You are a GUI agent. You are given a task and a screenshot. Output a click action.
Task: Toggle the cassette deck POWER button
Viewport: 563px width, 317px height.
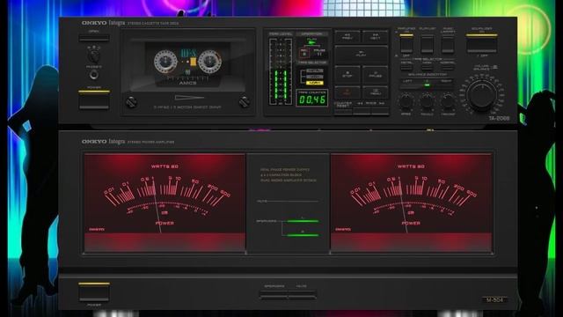[94, 100]
